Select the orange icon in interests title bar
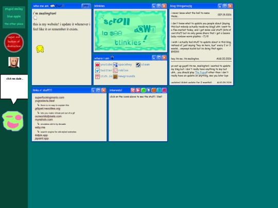The width and height of the screenshot is (278, 208). [x=154, y=90]
